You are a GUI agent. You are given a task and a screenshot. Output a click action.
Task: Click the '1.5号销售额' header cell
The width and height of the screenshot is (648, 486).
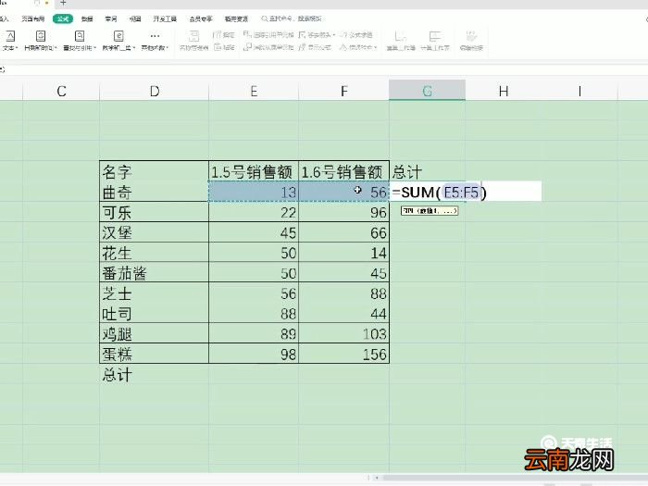point(254,171)
